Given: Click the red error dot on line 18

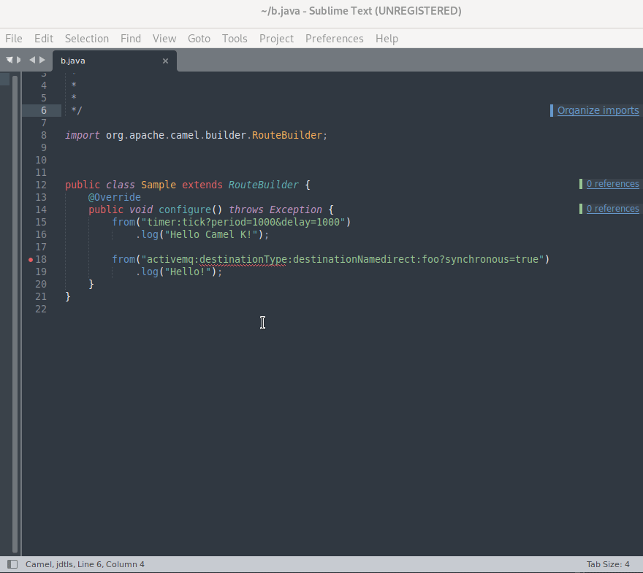Looking at the screenshot, I should [31, 260].
